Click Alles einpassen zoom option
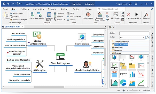The image size is (156, 94). coord(74,17)
